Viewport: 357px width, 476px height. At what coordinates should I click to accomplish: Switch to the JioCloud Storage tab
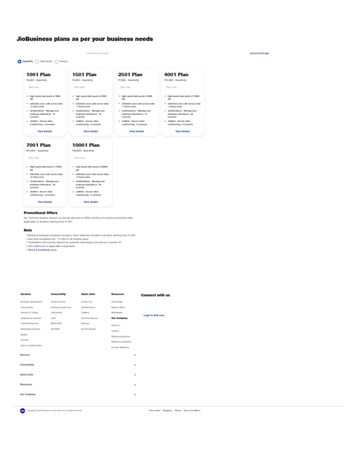(x=259, y=53)
